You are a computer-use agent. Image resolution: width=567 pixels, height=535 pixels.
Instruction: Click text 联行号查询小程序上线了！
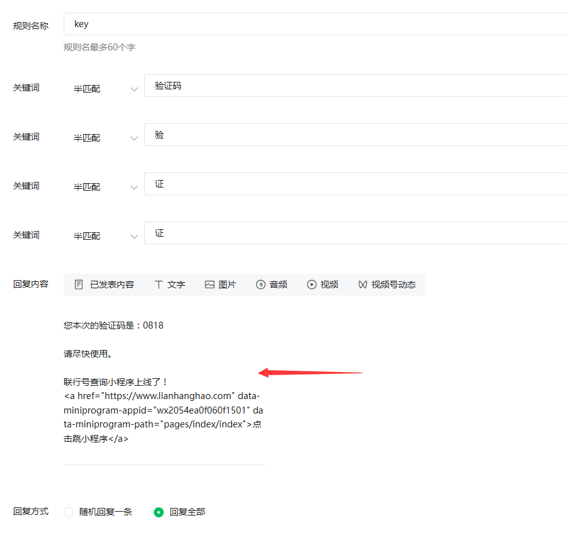116,382
